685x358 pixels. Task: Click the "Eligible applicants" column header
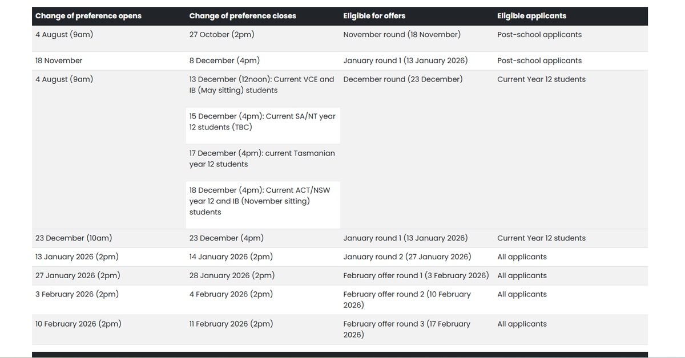coord(531,16)
